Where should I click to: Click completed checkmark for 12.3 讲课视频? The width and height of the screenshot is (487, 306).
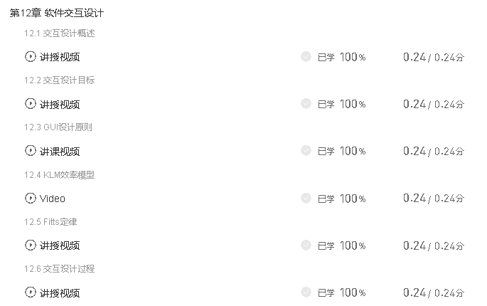(306, 151)
